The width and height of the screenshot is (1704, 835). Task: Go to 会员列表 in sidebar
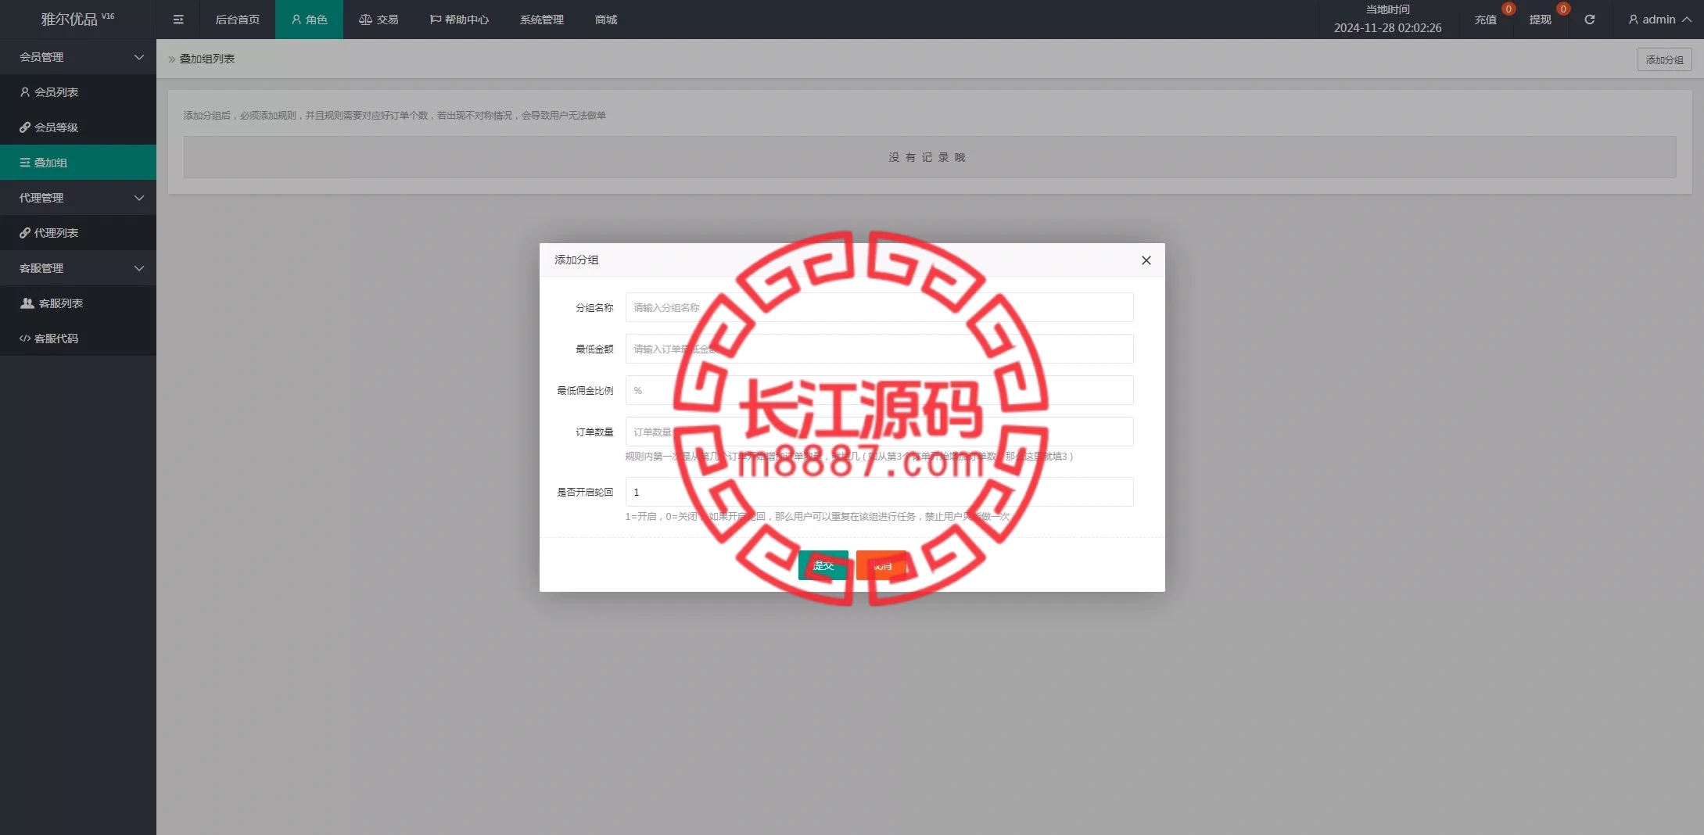(78, 92)
